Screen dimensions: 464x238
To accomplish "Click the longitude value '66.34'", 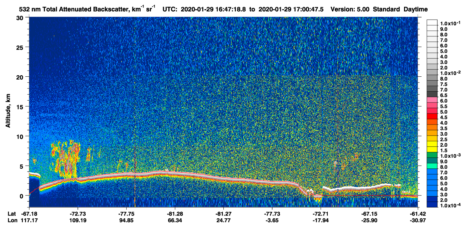I will click(175, 221).
